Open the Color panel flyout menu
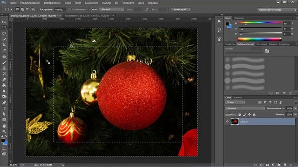The image size is (298, 167). point(296,18)
